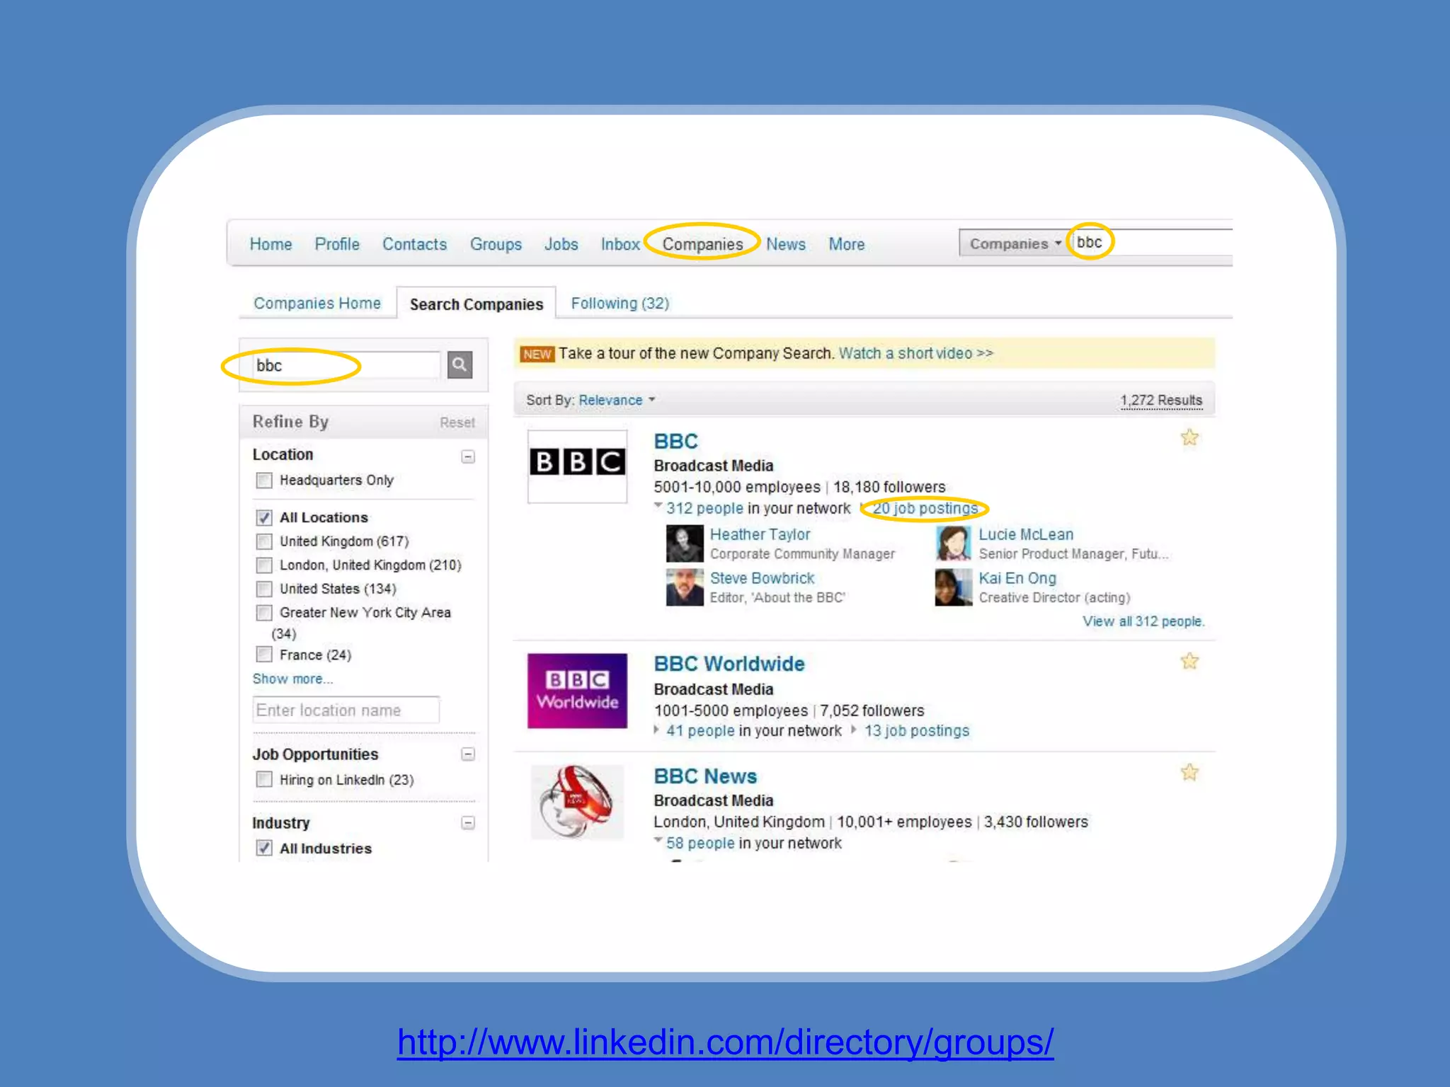Open the Contacts menu
The height and width of the screenshot is (1087, 1450).
tap(415, 244)
